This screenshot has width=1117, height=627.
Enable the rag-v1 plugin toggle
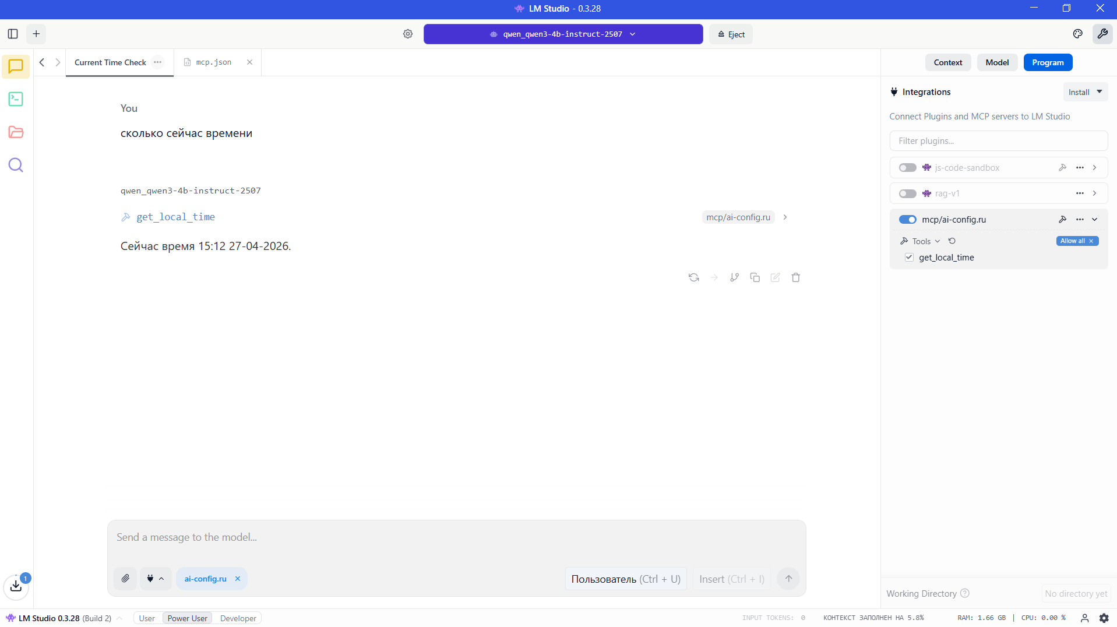click(x=907, y=193)
